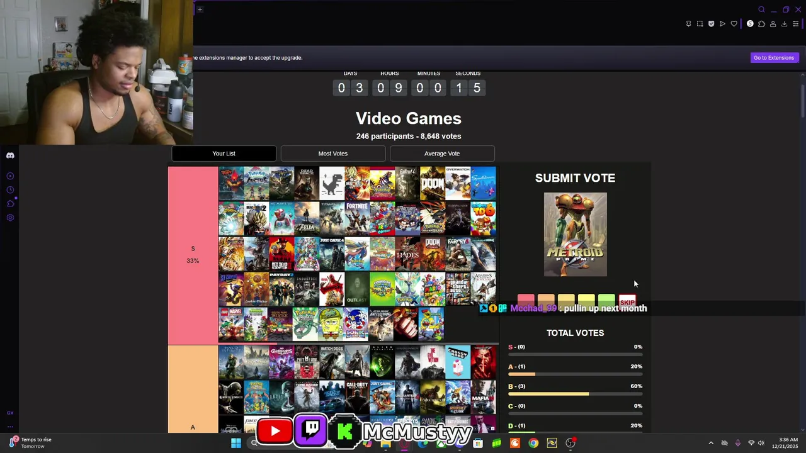This screenshot has height=453, width=806.
Task: Open the Windows Start button
Action: (236, 443)
